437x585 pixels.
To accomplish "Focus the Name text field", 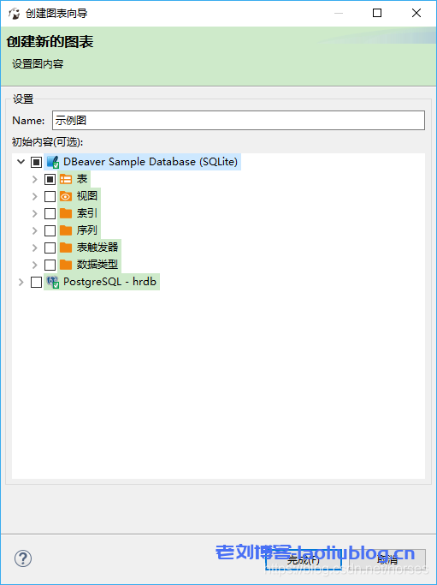I will [239, 120].
